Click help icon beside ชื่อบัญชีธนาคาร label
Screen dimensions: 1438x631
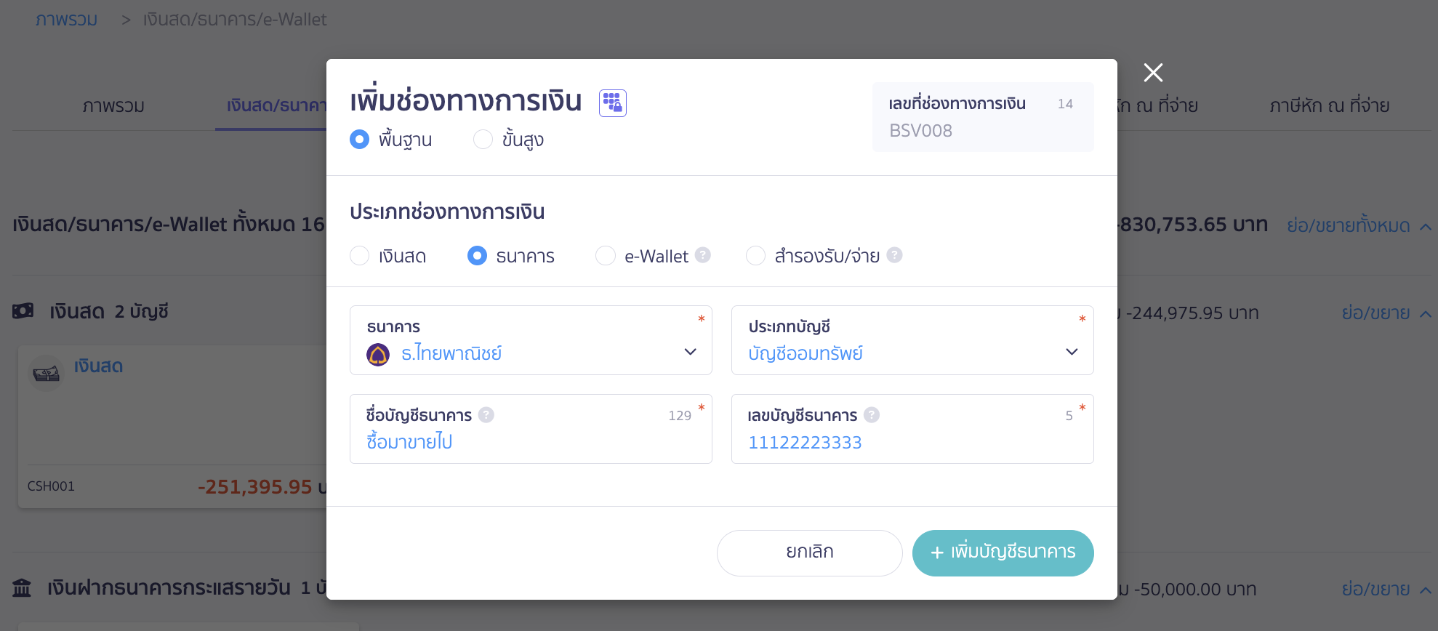coord(486,414)
